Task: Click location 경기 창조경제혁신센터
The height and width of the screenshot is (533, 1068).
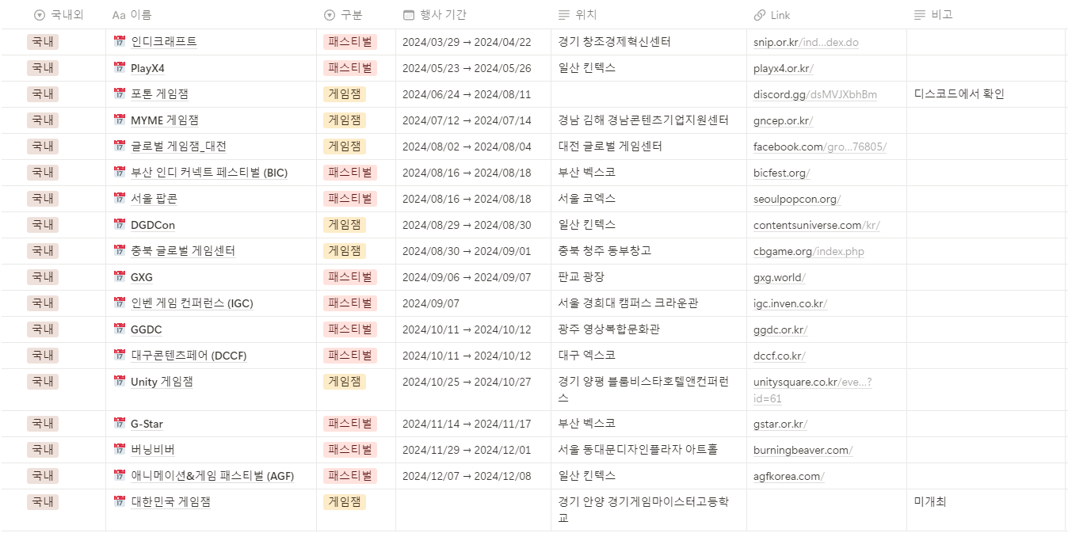Action: (614, 42)
